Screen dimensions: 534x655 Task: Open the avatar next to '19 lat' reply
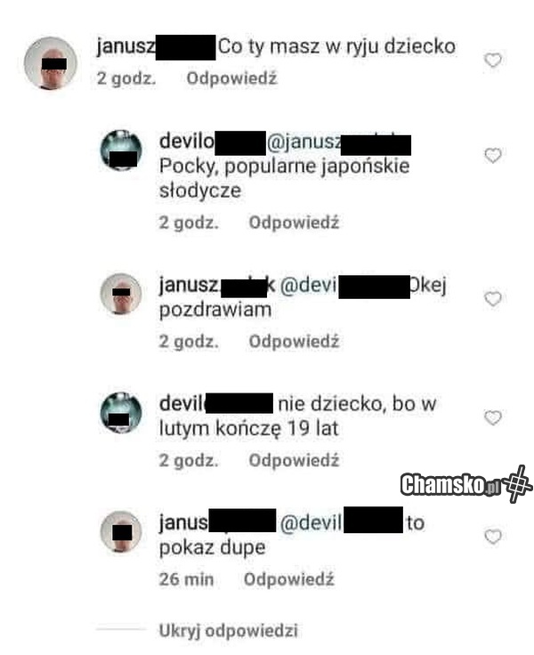point(121,413)
